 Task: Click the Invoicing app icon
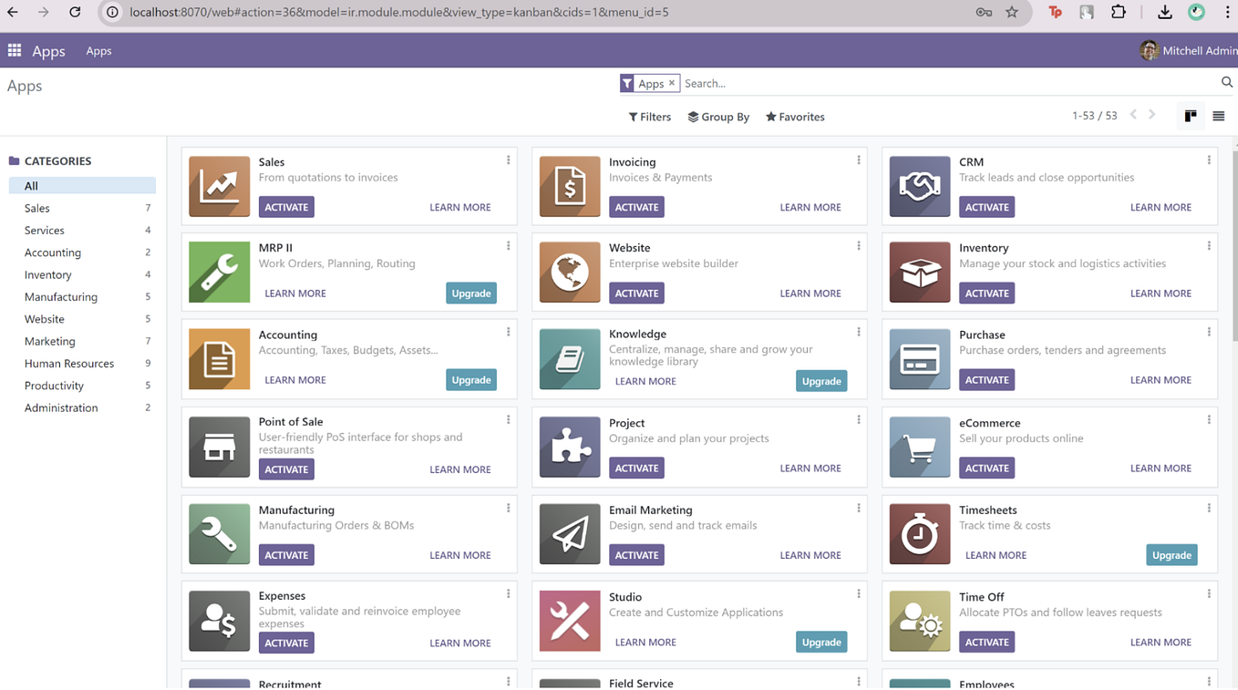[569, 186]
